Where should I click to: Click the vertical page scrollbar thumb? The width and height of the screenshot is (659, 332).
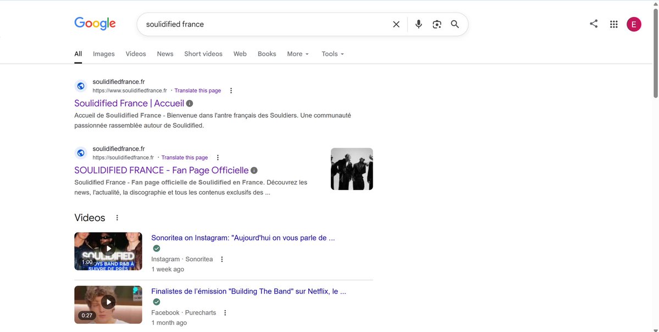(x=656, y=53)
